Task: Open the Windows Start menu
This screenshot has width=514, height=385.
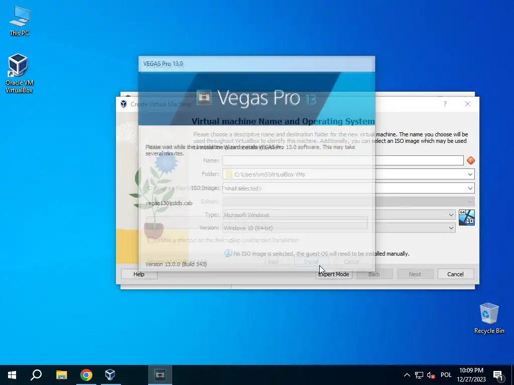Action: 12,375
